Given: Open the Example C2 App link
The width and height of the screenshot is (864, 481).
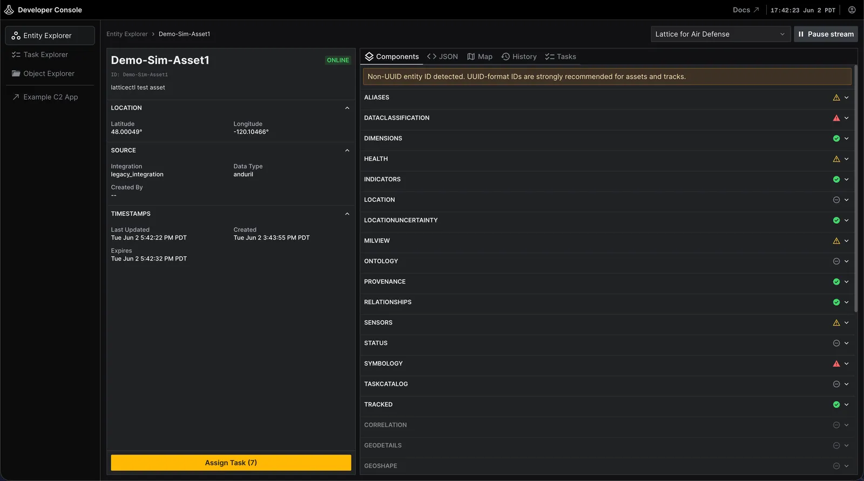Looking at the screenshot, I should click(50, 97).
